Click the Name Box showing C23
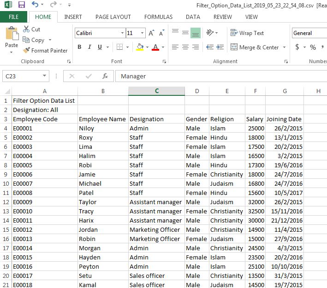The image size is (327, 288). [x=22, y=76]
